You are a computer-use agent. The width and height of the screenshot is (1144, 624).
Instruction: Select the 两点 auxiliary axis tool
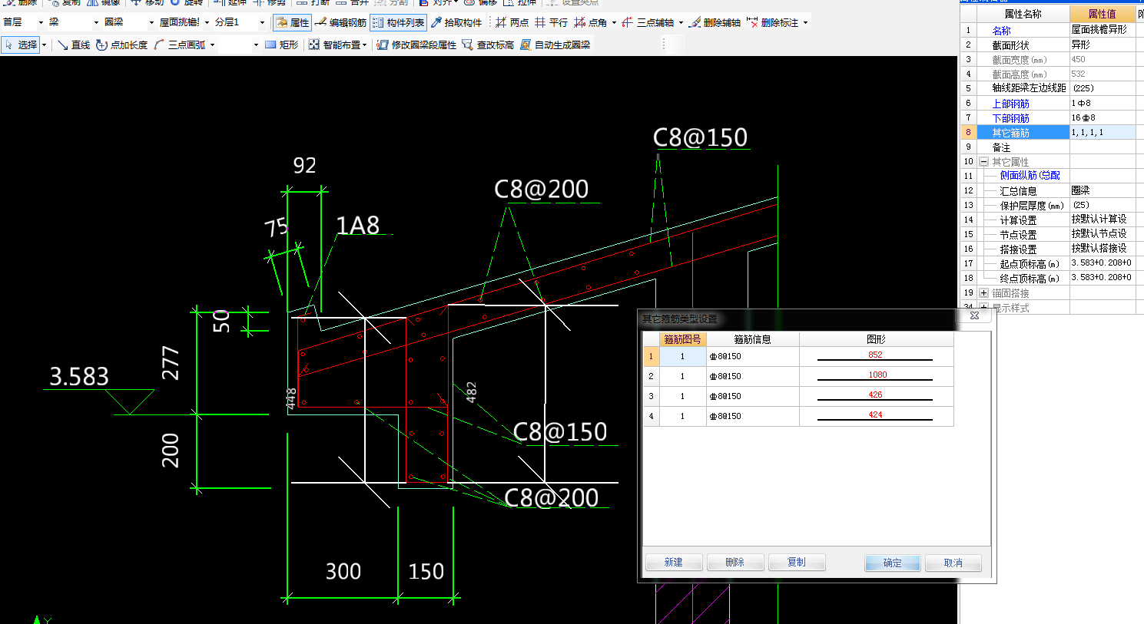[512, 23]
